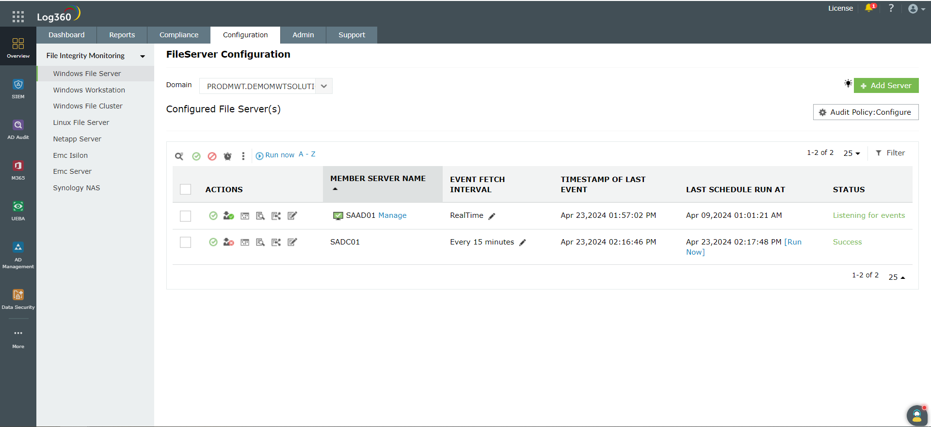Screen dimensions: 931x427
Task: Switch to the Compliance tab
Action: pyautogui.click(x=179, y=35)
